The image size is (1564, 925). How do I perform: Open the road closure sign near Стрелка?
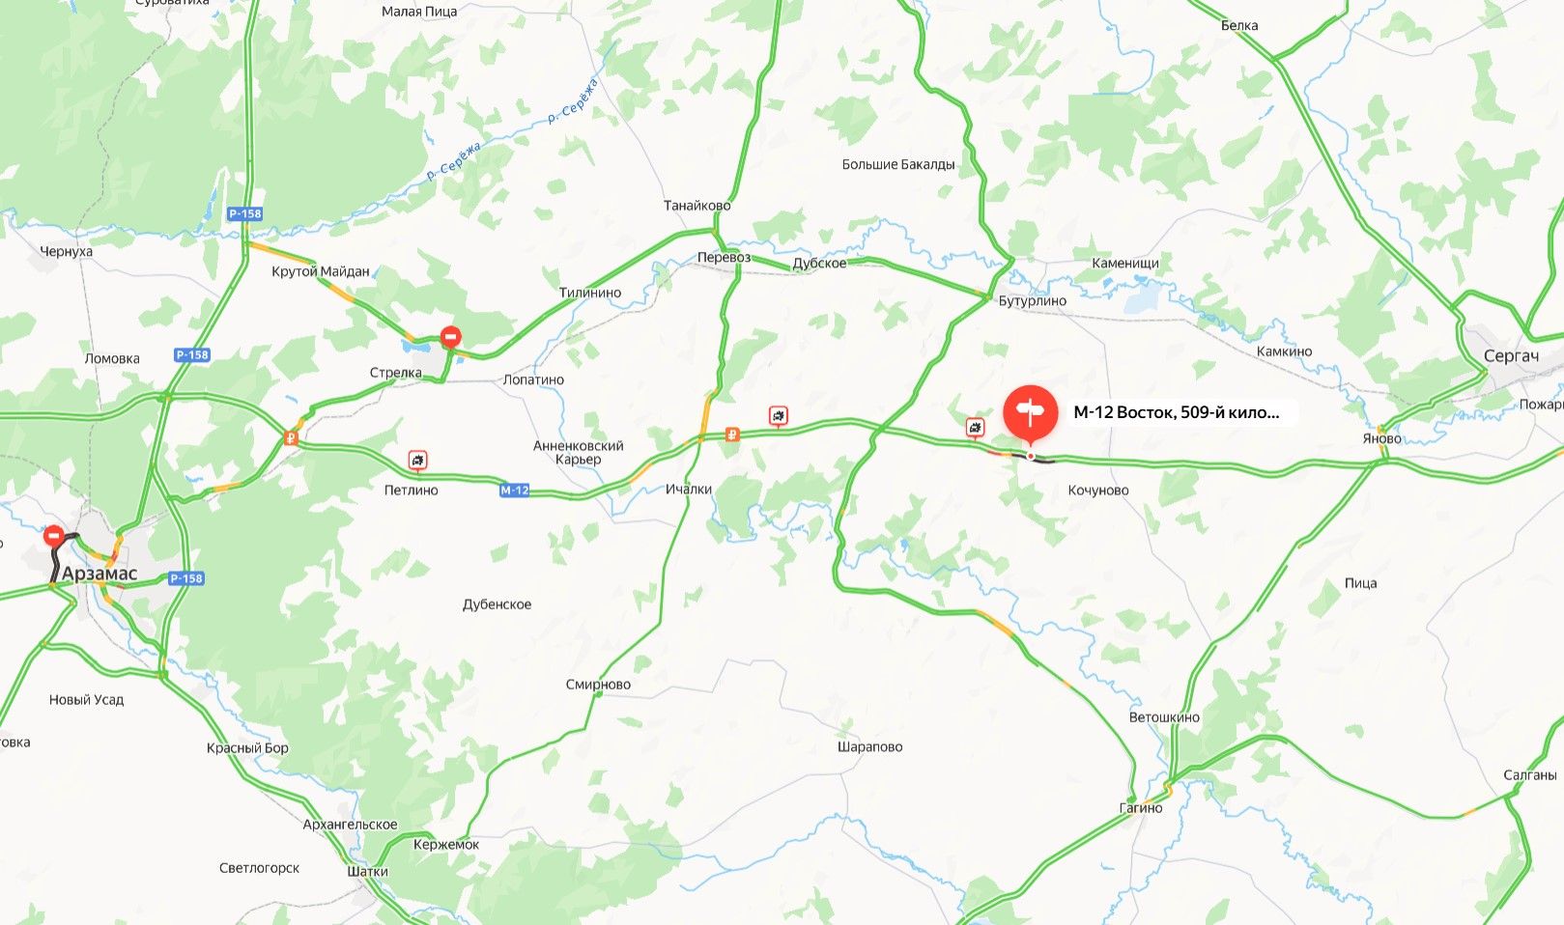pyautogui.click(x=451, y=337)
